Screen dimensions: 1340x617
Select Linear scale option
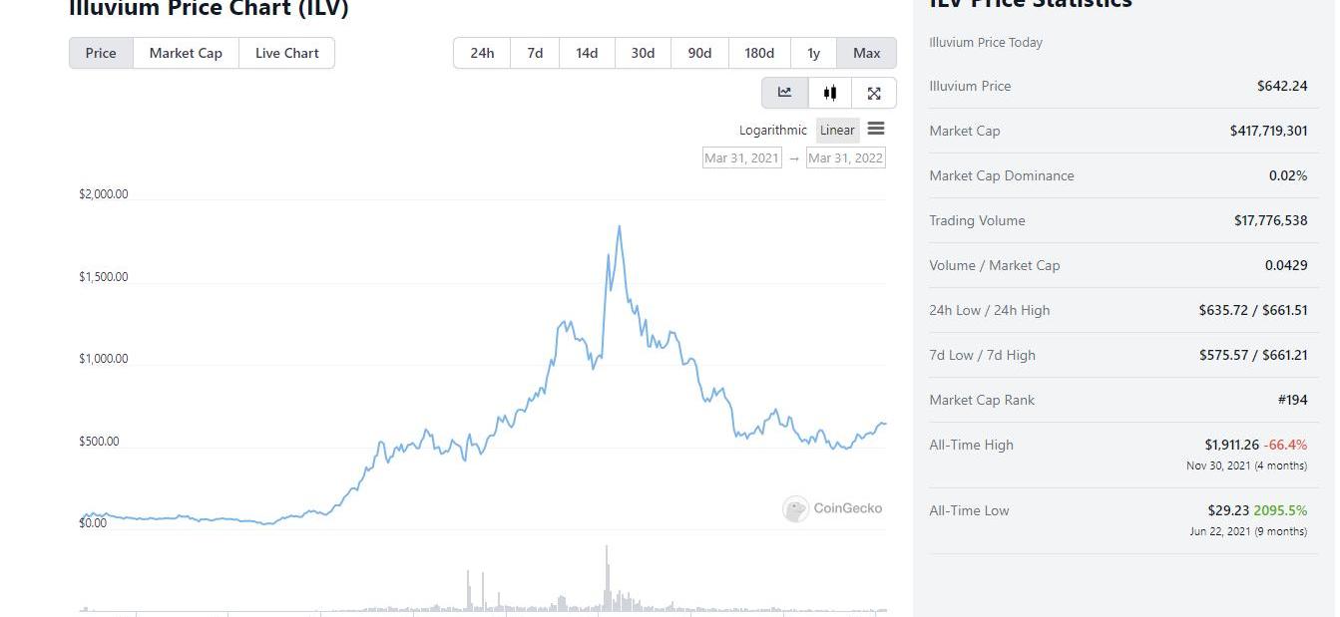tap(837, 130)
